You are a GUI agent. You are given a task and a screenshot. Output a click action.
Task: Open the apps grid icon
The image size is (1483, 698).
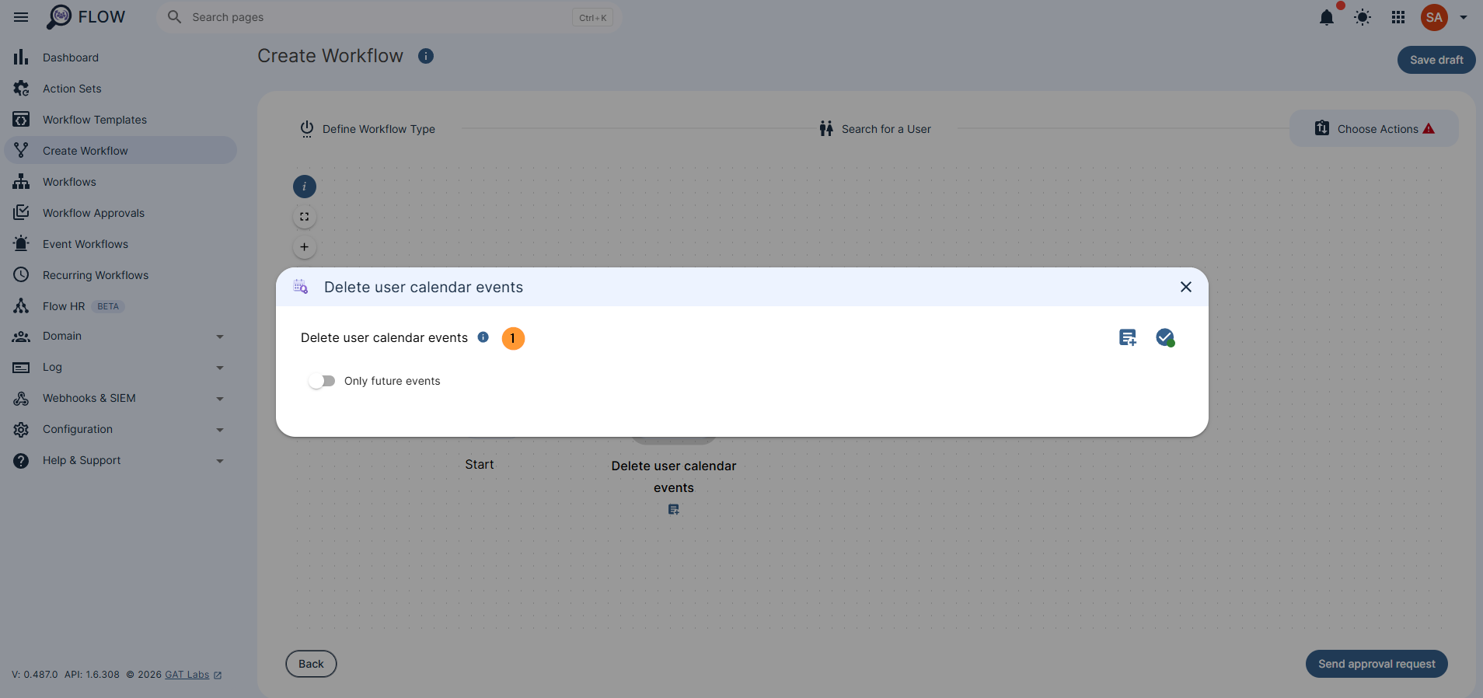click(1398, 17)
